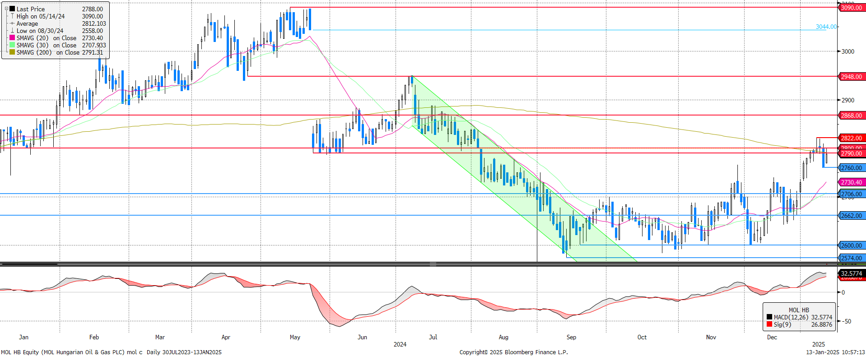Click the Sig(9) value 26.8876
This screenshot has width=866, height=356.
click(x=821, y=324)
